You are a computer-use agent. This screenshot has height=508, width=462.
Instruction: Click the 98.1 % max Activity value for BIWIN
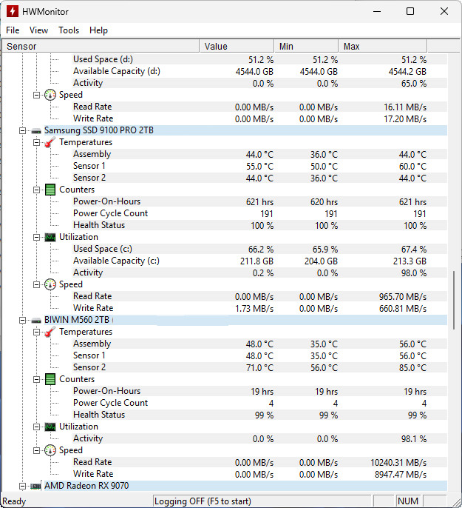tap(414, 439)
